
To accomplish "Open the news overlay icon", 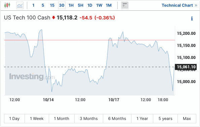I will point(125,5).
